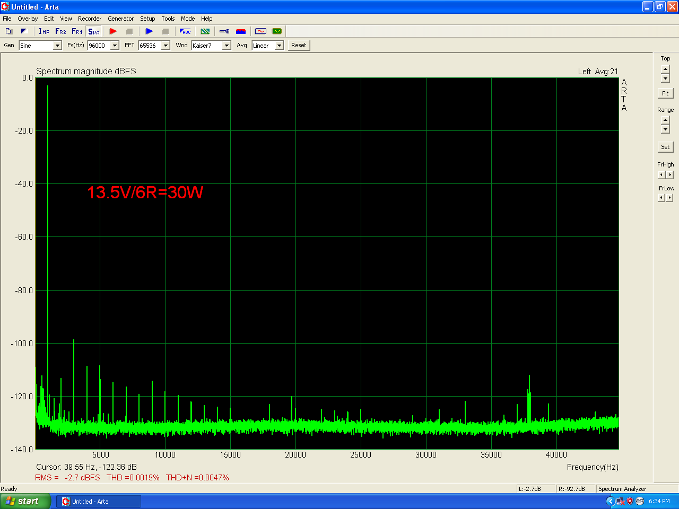This screenshot has width=679, height=509.
Task: Start recording with red play arrow
Action: [113, 31]
